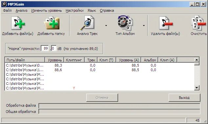Click file list scrollbar down arrow

(197, 87)
